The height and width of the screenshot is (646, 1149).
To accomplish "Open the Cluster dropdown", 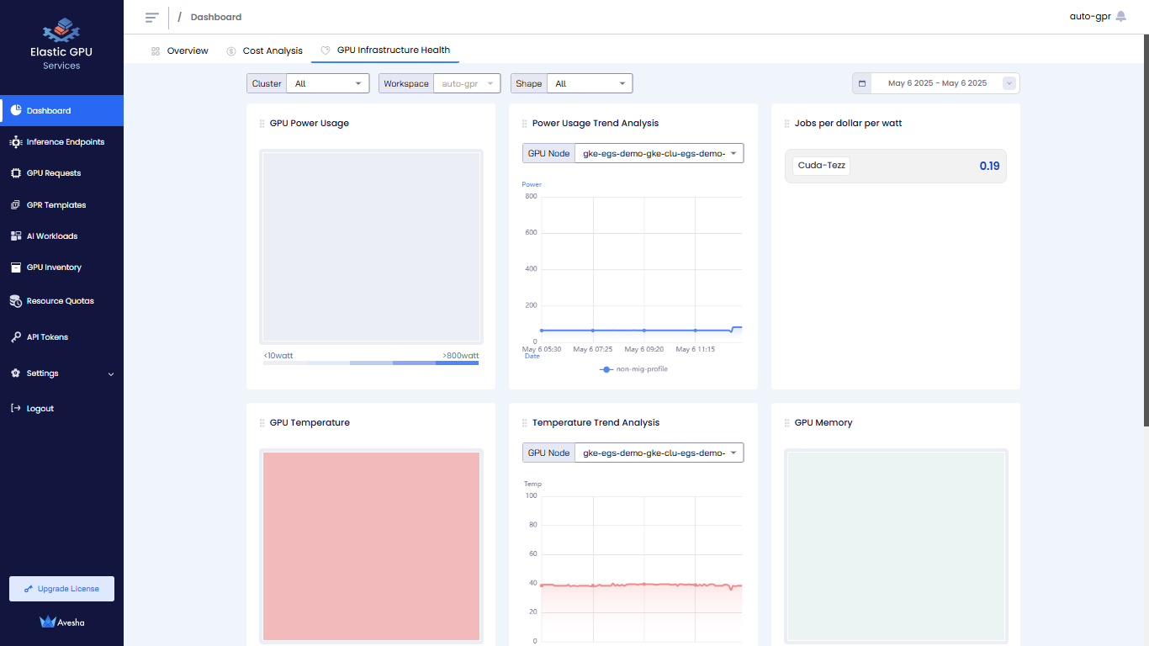I will tap(327, 83).
